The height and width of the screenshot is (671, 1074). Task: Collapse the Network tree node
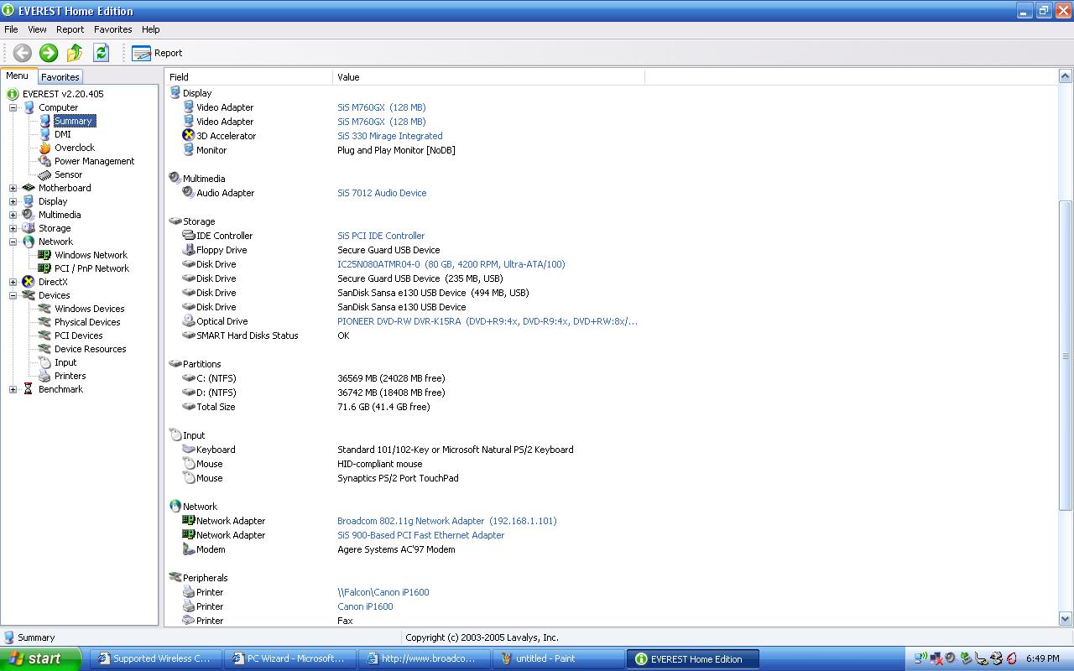point(13,242)
